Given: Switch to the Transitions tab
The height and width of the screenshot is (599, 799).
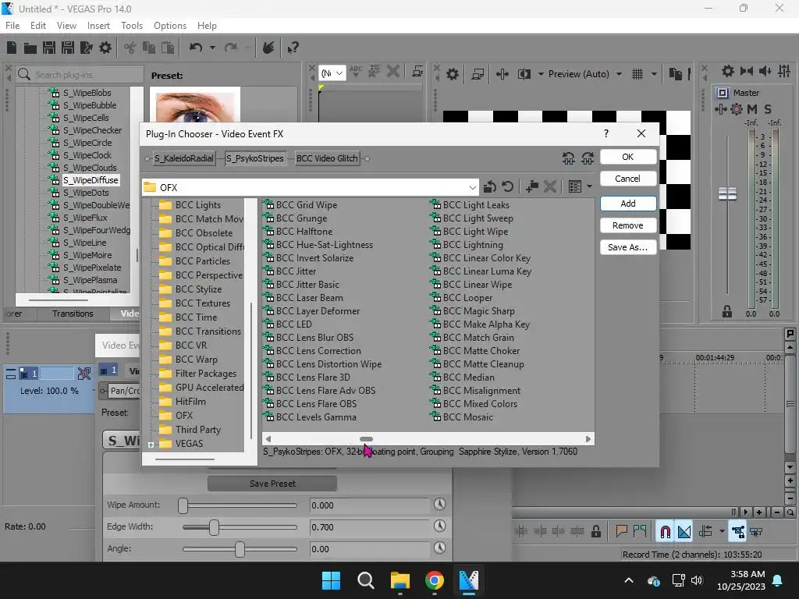Looking at the screenshot, I should [x=73, y=314].
